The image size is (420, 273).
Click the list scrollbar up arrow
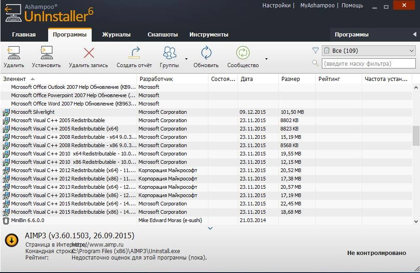pyautogui.click(x=416, y=87)
